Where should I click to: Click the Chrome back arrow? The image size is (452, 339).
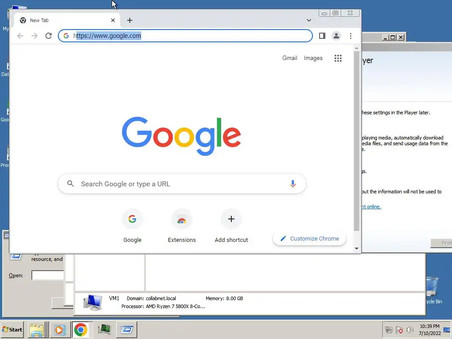(x=20, y=36)
